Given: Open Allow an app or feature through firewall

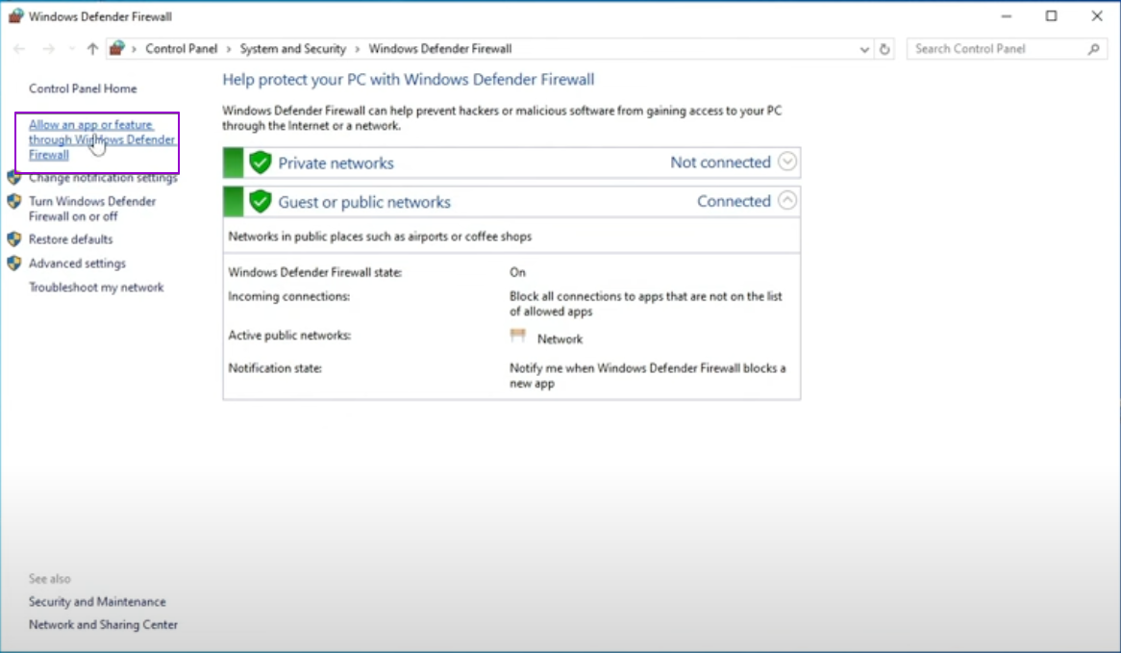Looking at the screenshot, I should [x=99, y=139].
